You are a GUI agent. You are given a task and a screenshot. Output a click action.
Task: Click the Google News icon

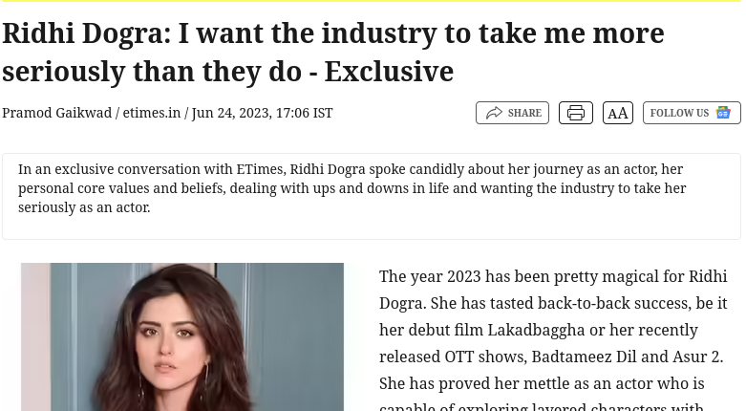(723, 113)
